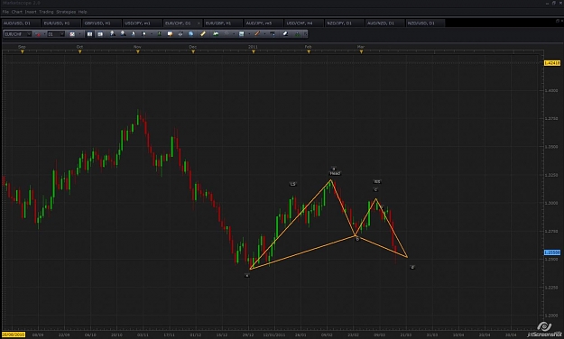Select the NZD/JPY, D1 chart tab

pos(344,23)
